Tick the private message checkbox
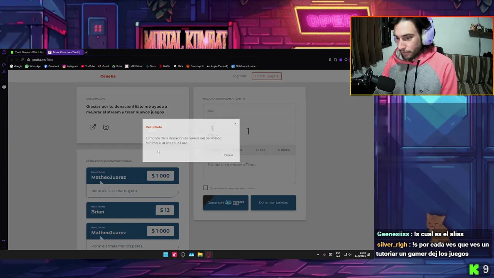The height and width of the screenshot is (278, 494). click(x=205, y=188)
